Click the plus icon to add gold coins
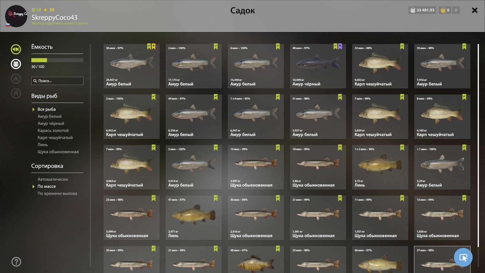This screenshot has height=273, width=485. pos(456,10)
